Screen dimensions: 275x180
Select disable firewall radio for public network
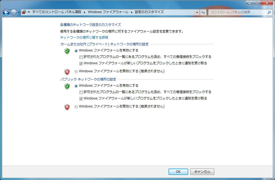76,107
